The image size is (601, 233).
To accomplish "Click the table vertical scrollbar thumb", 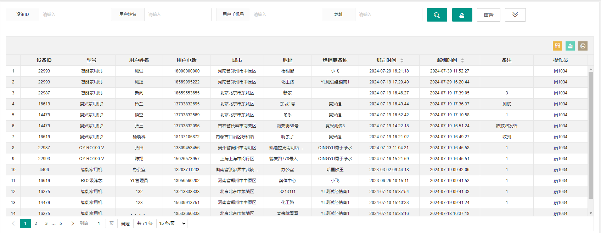I will [x=591, y=135].
